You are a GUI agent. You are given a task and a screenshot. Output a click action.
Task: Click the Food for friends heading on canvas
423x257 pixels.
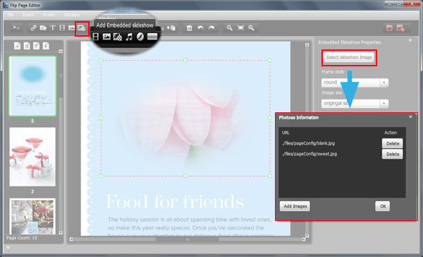175,202
